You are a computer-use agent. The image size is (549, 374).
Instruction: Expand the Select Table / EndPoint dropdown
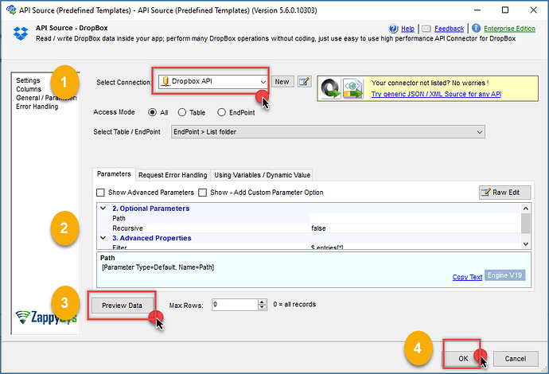(478, 131)
